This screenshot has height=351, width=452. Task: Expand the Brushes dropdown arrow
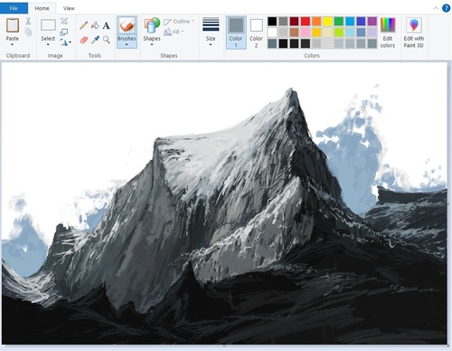coord(127,44)
